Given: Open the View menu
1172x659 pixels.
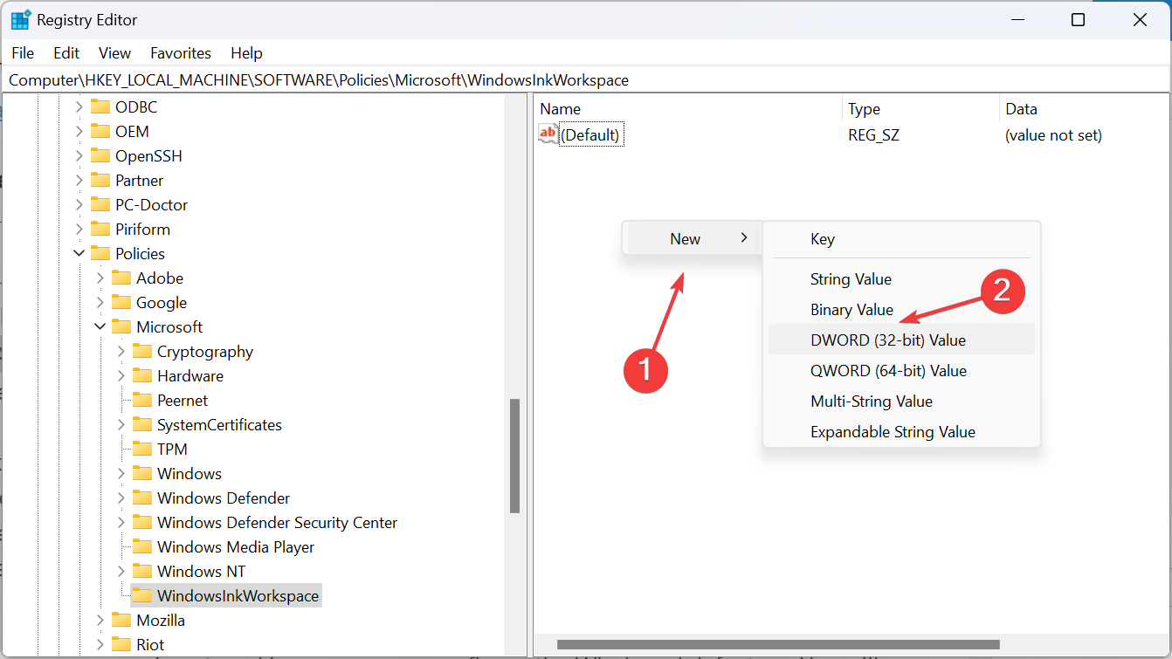Looking at the screenshot, I should pos(114,53).
